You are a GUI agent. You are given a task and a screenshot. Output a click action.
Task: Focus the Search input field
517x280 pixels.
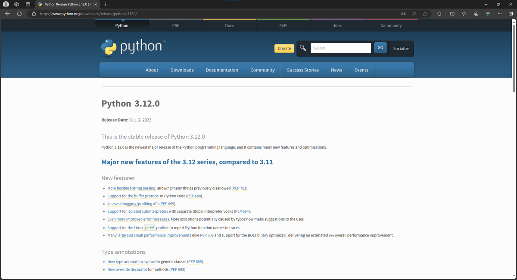point(341,48)
